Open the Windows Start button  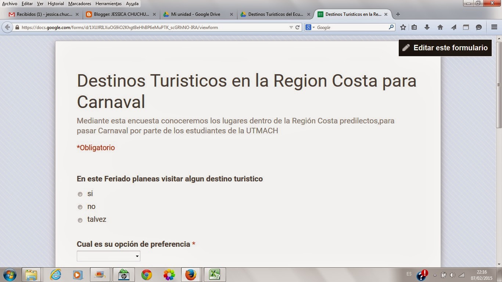tap(9, 275)
